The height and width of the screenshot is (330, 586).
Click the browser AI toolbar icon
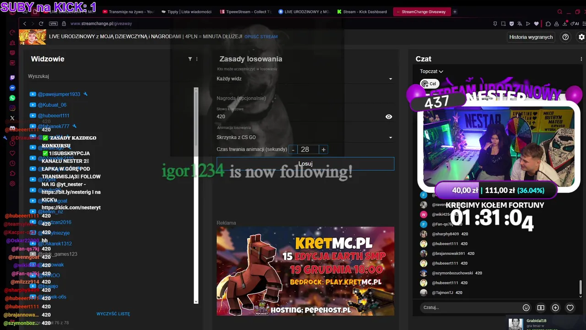click(574, 23)
